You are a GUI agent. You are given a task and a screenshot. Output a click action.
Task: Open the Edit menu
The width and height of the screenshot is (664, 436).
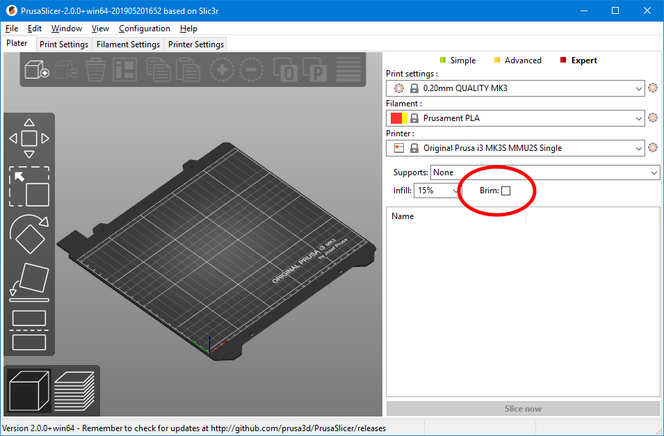[35, 29]
